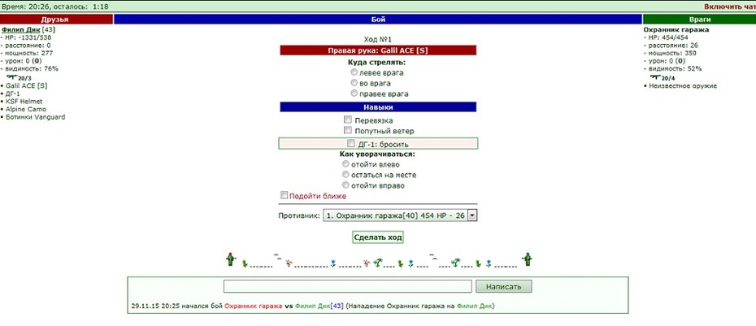Click 'Ход №1' turn label
This screenshot has width=756, height=326.
(378, 39)
